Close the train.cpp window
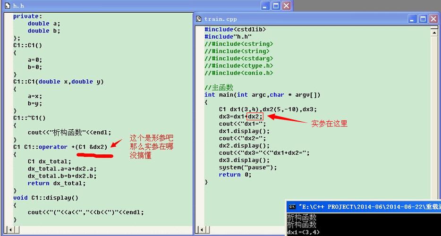 click(x=433, y=19)
